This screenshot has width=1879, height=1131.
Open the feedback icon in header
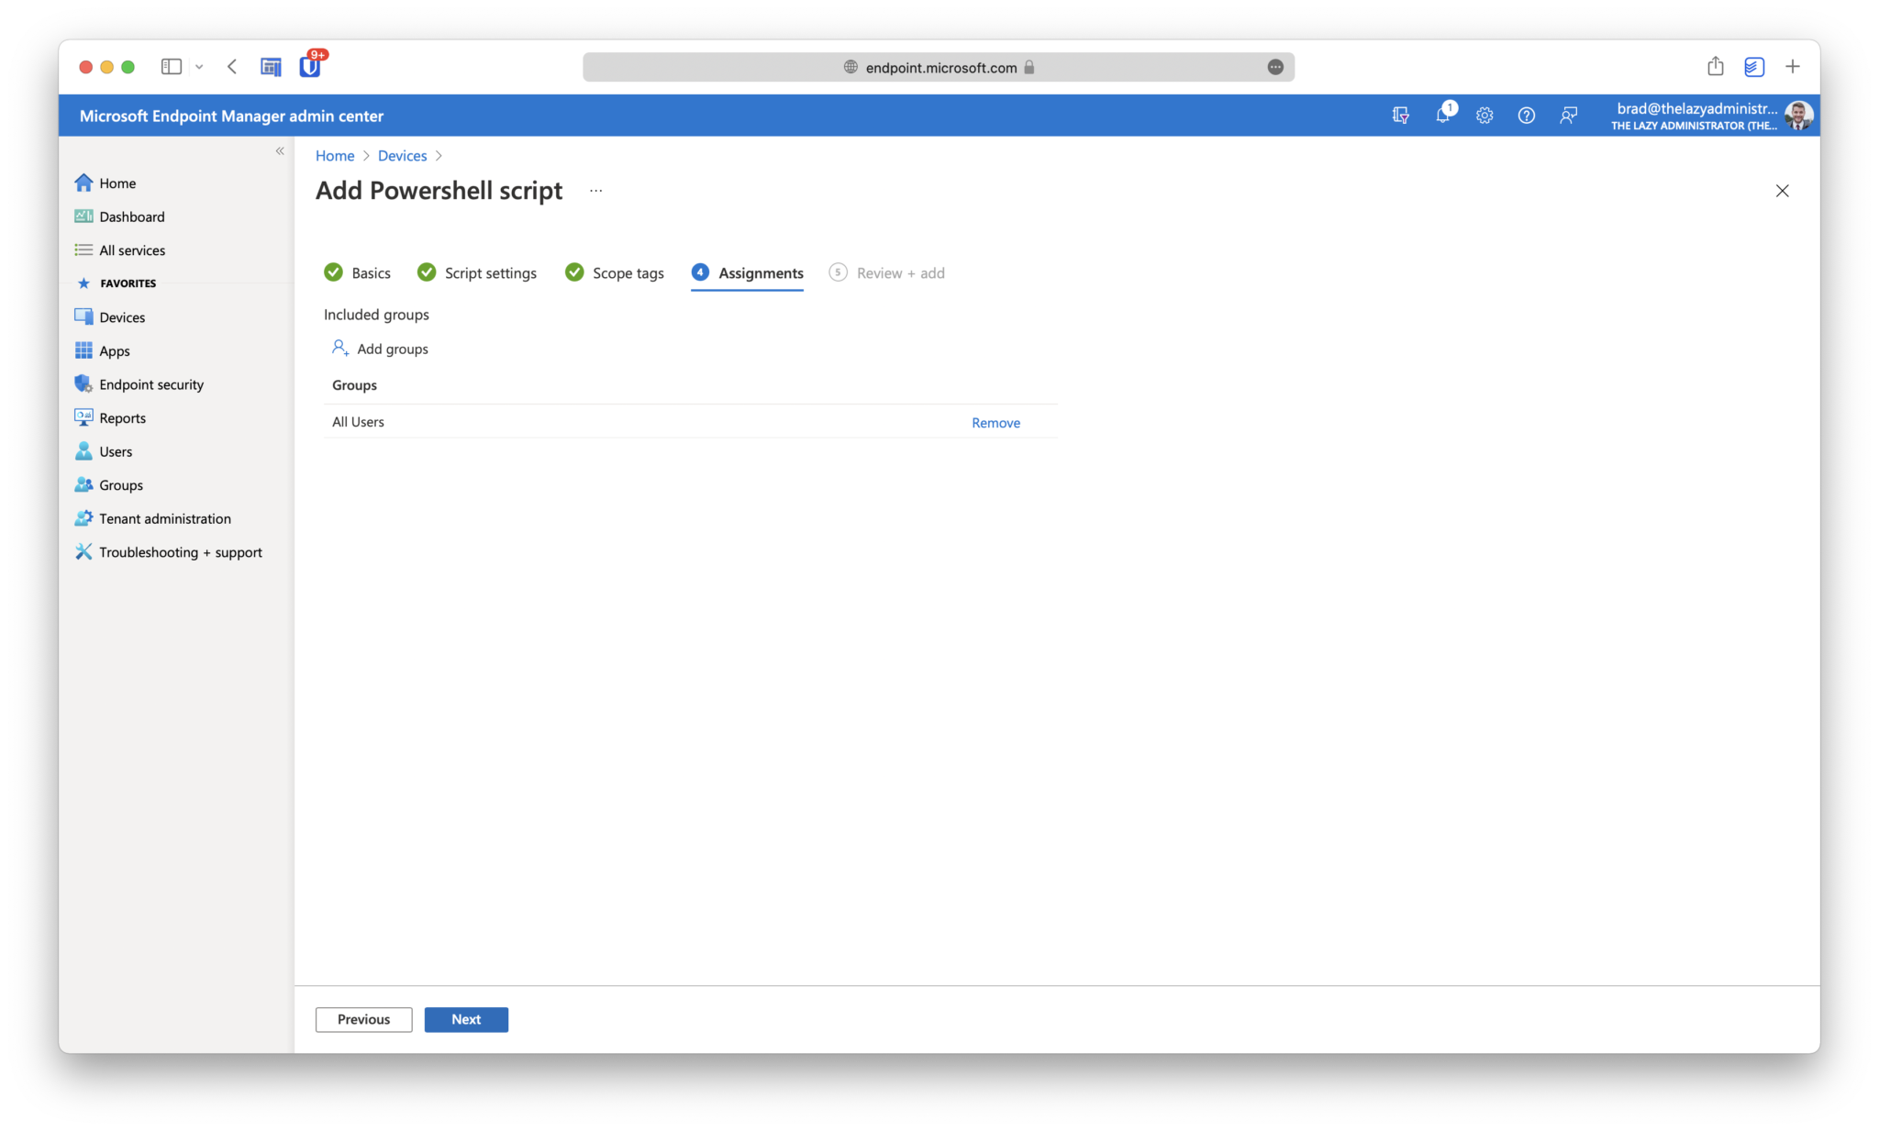pyautogui.click(x=1568, y=116)
